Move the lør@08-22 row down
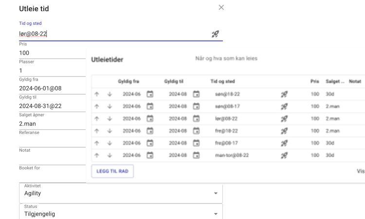Image resolution: width=365 pixels, height=219 pixels. 109,118
